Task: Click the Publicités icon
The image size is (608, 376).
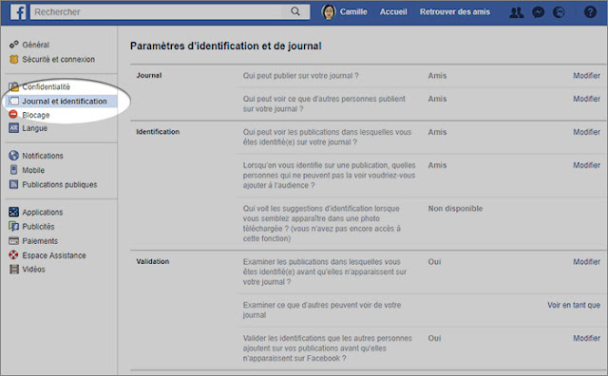Action: click(x=14, y=226)
